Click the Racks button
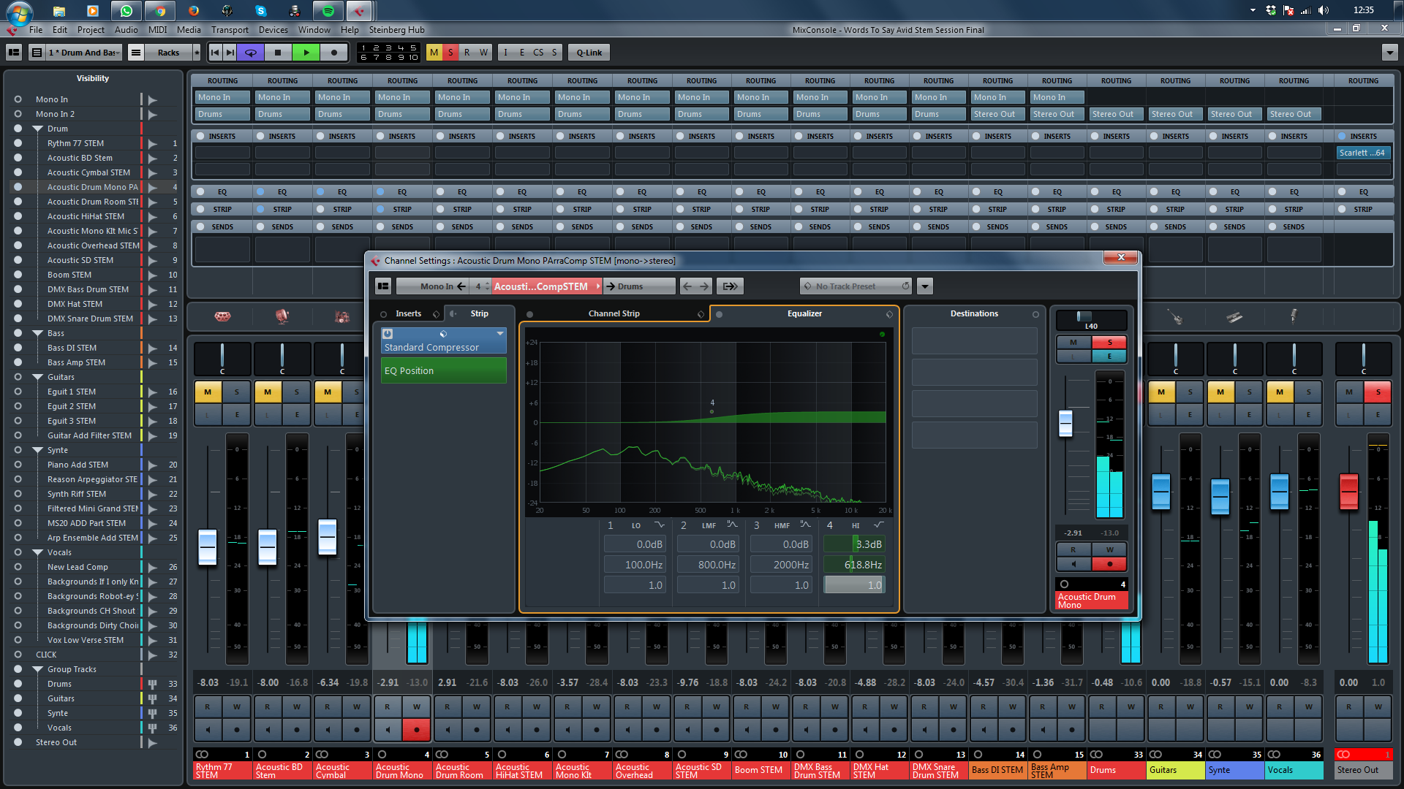The height and width of the screenshot is (789, 1404). (168, 53)
